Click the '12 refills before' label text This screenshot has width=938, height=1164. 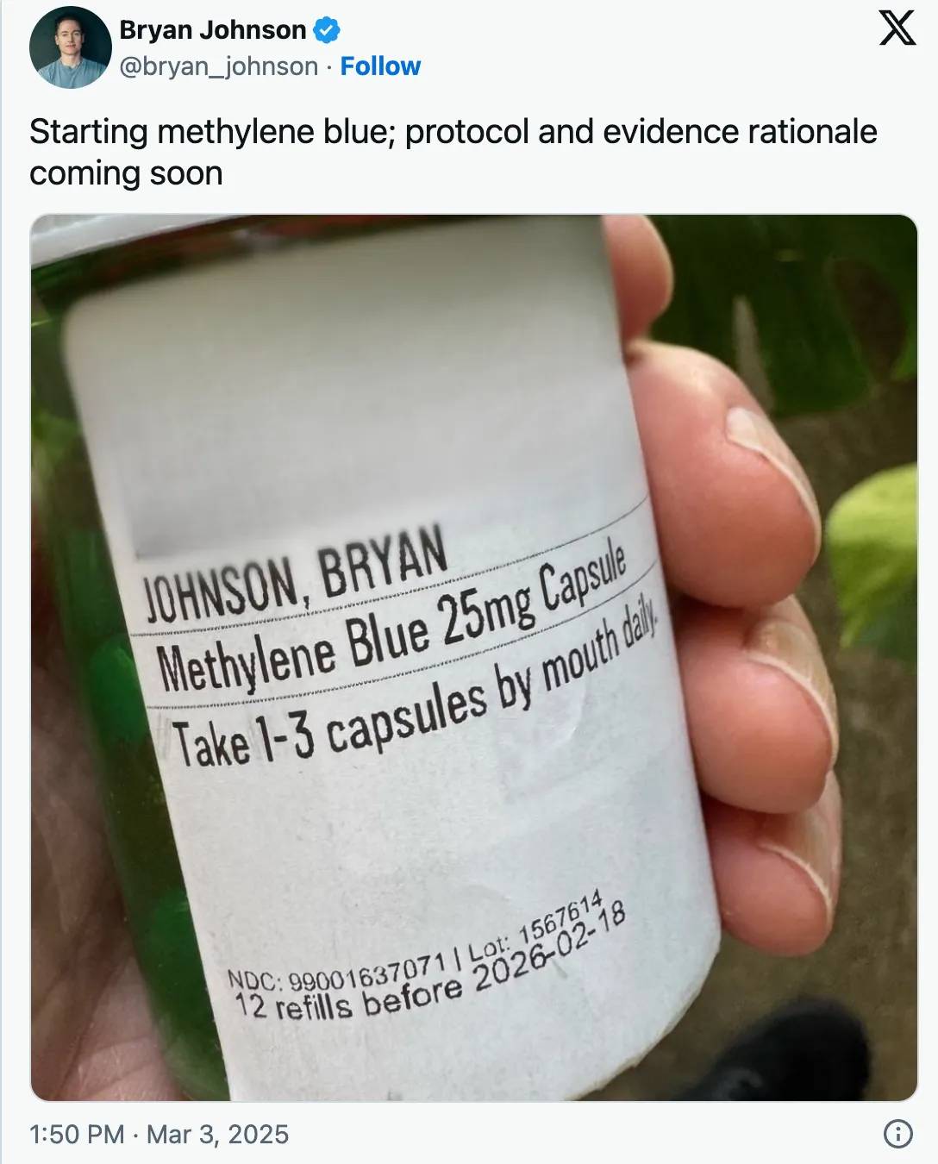(x=349, y=1000)
